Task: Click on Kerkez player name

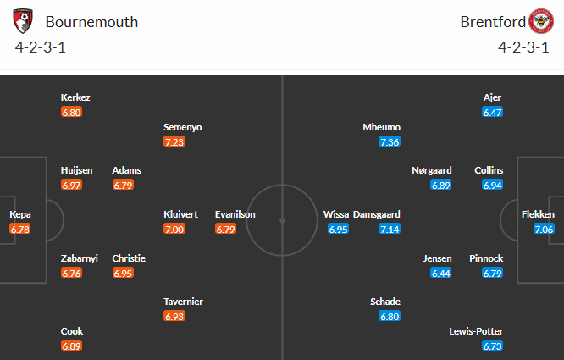Action: tap(75, 97)
